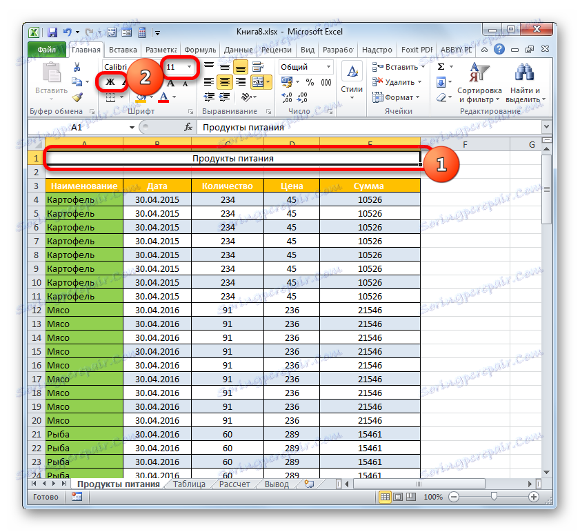580x532 pixels.
Task: Apply yellow fill color with the paint bucket
Action: tap(141, 97)
